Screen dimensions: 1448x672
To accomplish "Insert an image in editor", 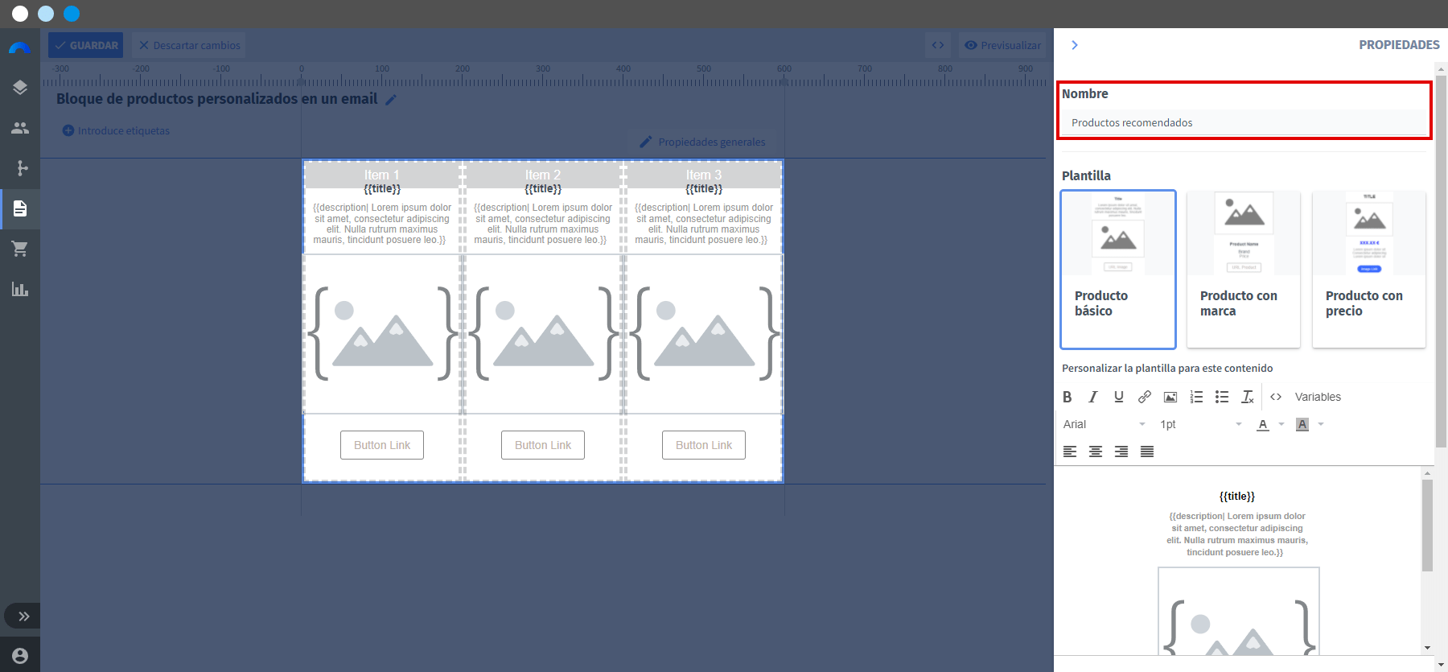I will pyautogui.click(x=1170, y=397).
